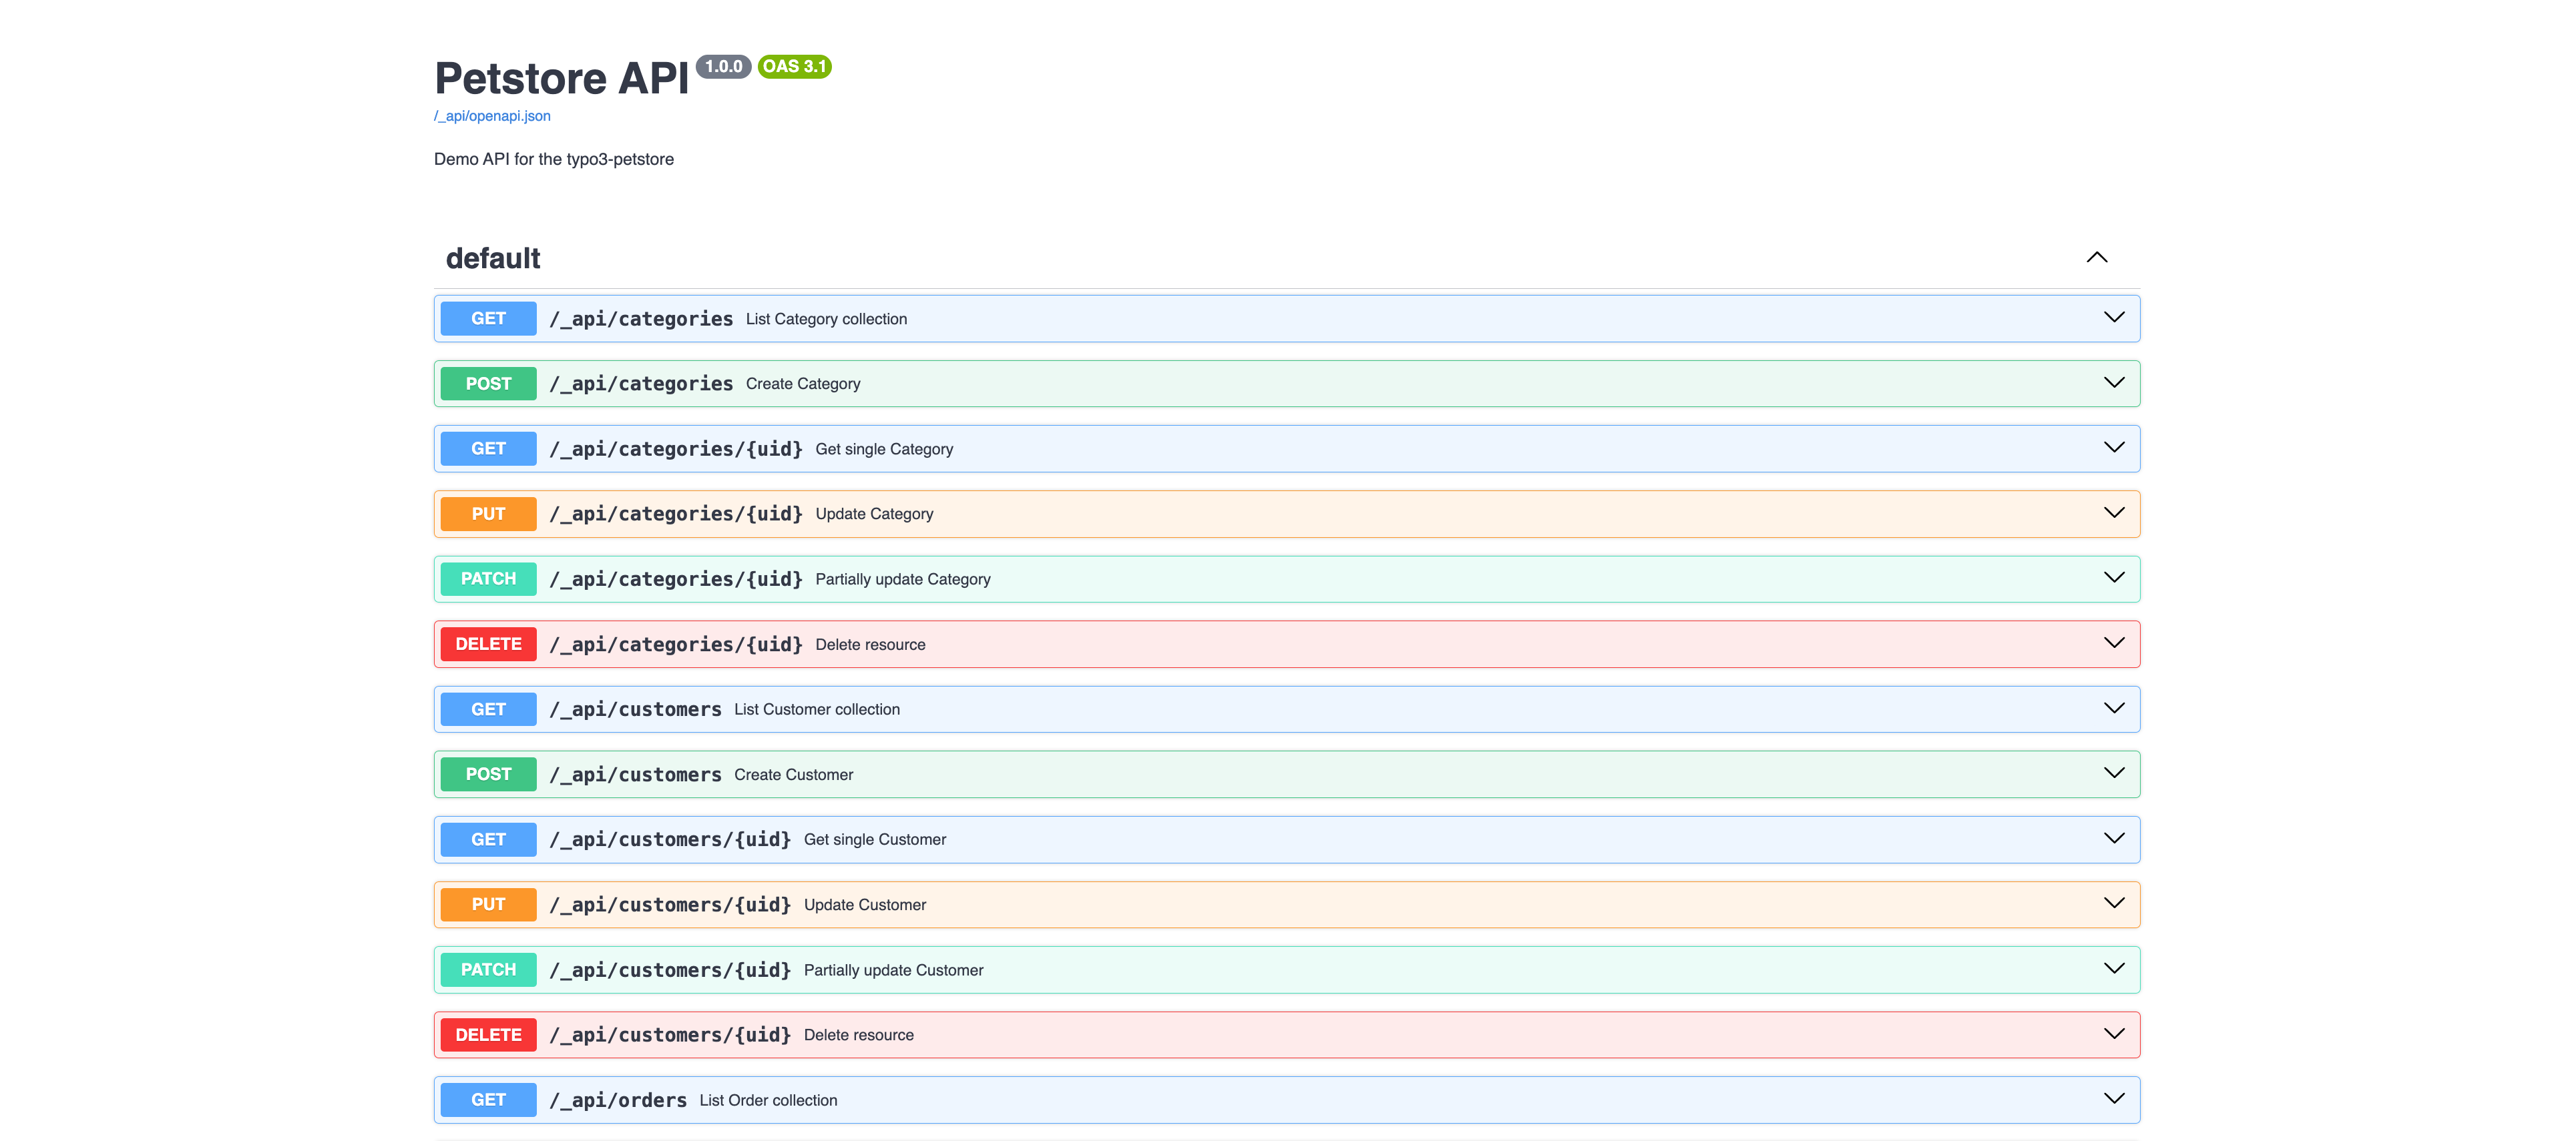The image size is (2576, 1141).
Task: Expand chevron for List Customer collection
Action: click(2114, 709)
